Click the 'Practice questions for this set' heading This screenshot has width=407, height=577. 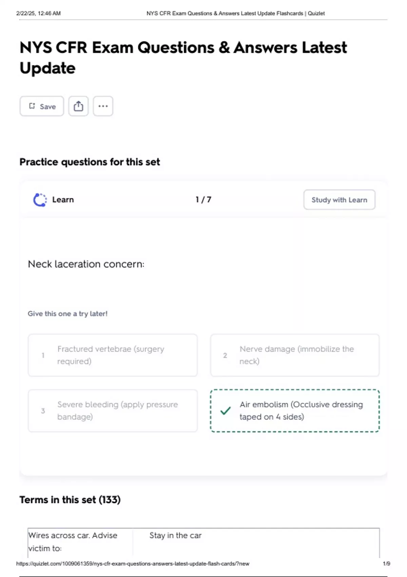point(90,162)
